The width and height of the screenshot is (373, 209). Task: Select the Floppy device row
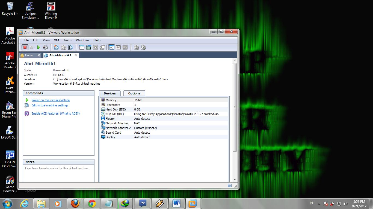164,119
